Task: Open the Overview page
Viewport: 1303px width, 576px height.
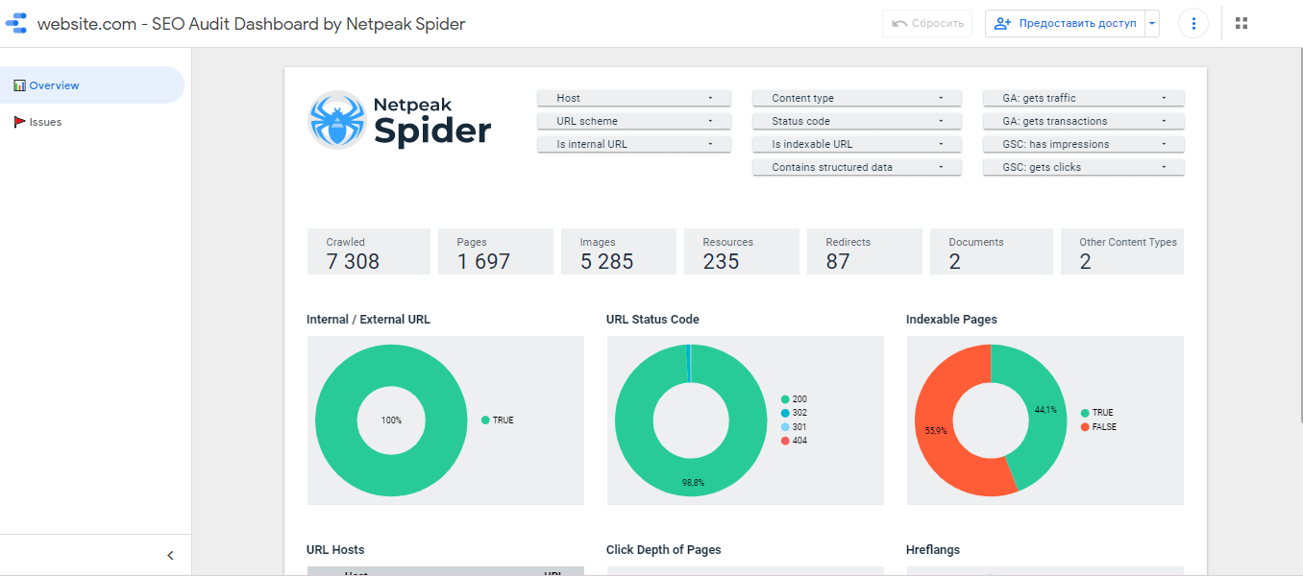Action: coord(92,85)
